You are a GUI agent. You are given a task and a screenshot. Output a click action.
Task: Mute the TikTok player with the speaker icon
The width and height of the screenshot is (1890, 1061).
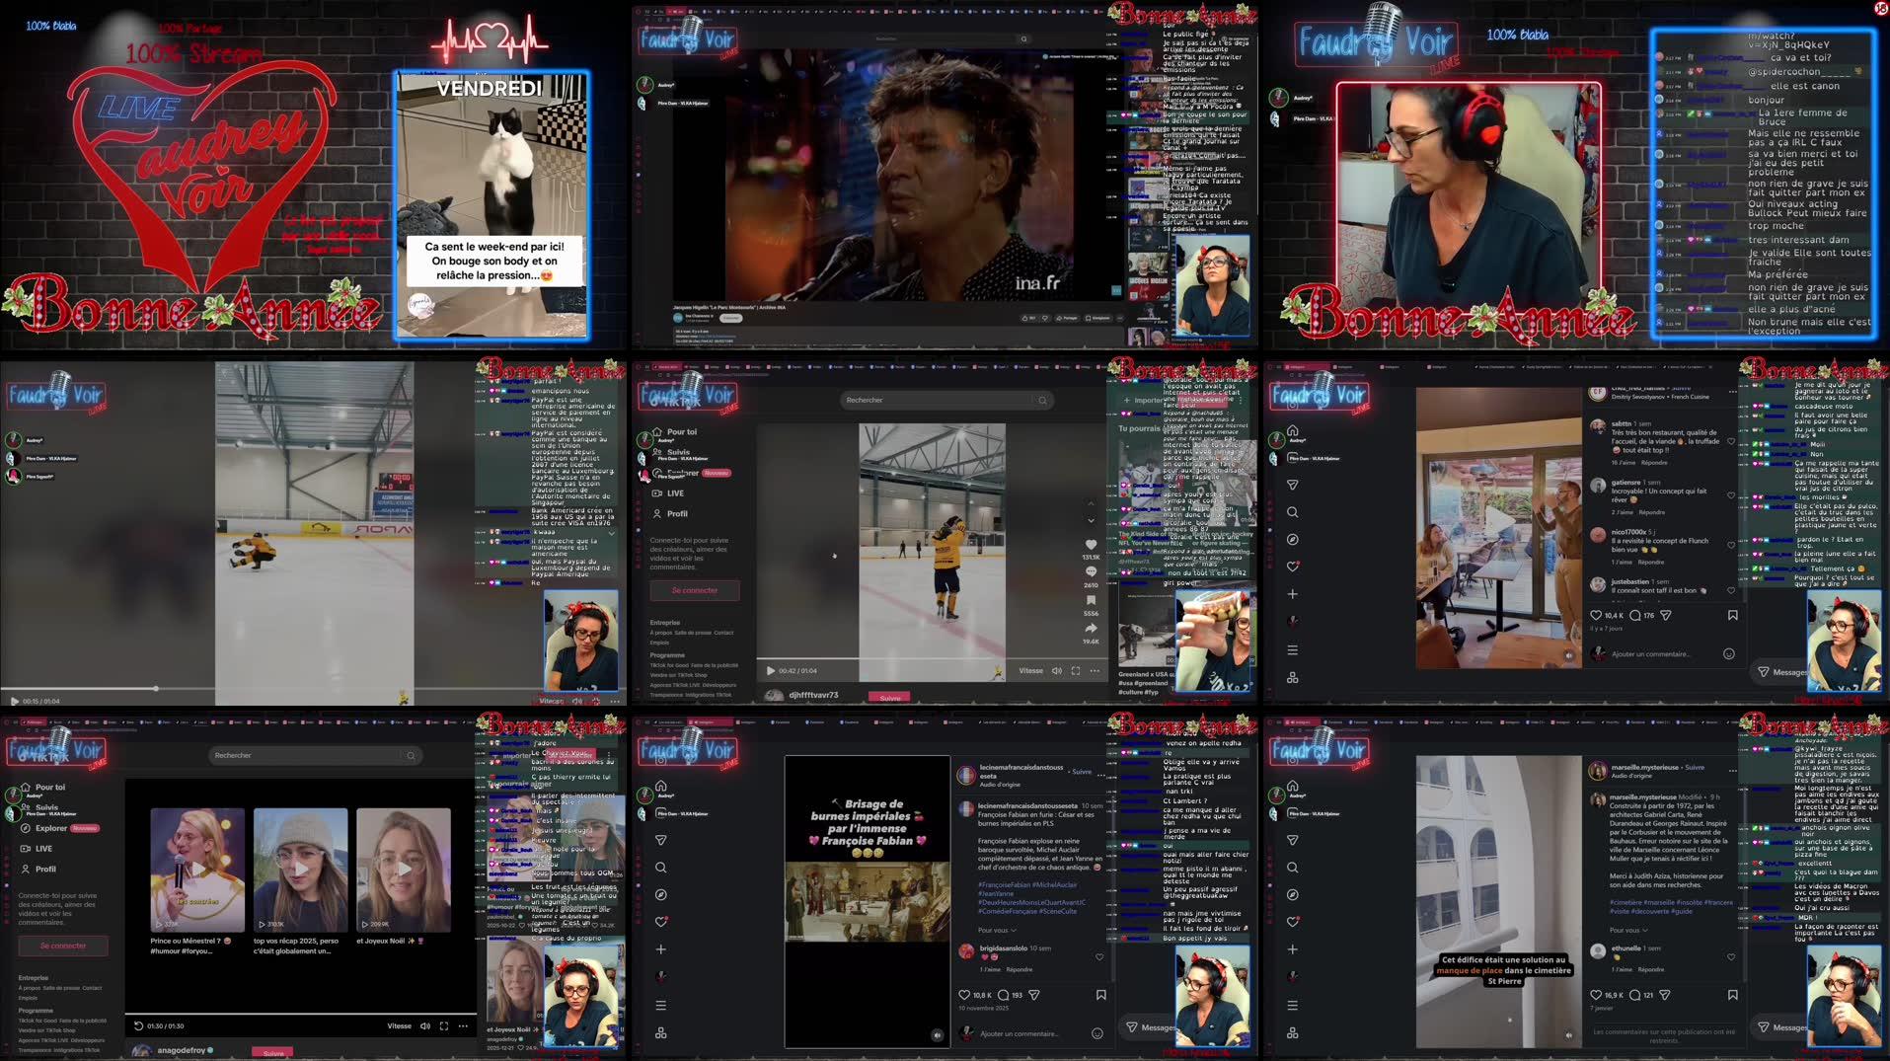1057,670
